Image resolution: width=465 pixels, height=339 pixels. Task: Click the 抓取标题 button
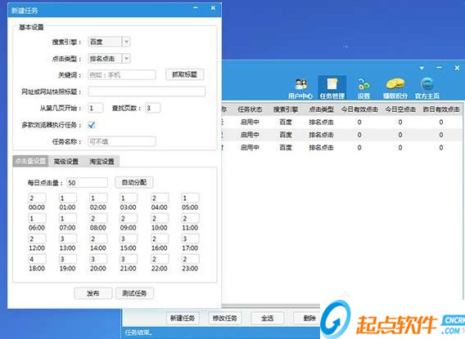[185, 74]
